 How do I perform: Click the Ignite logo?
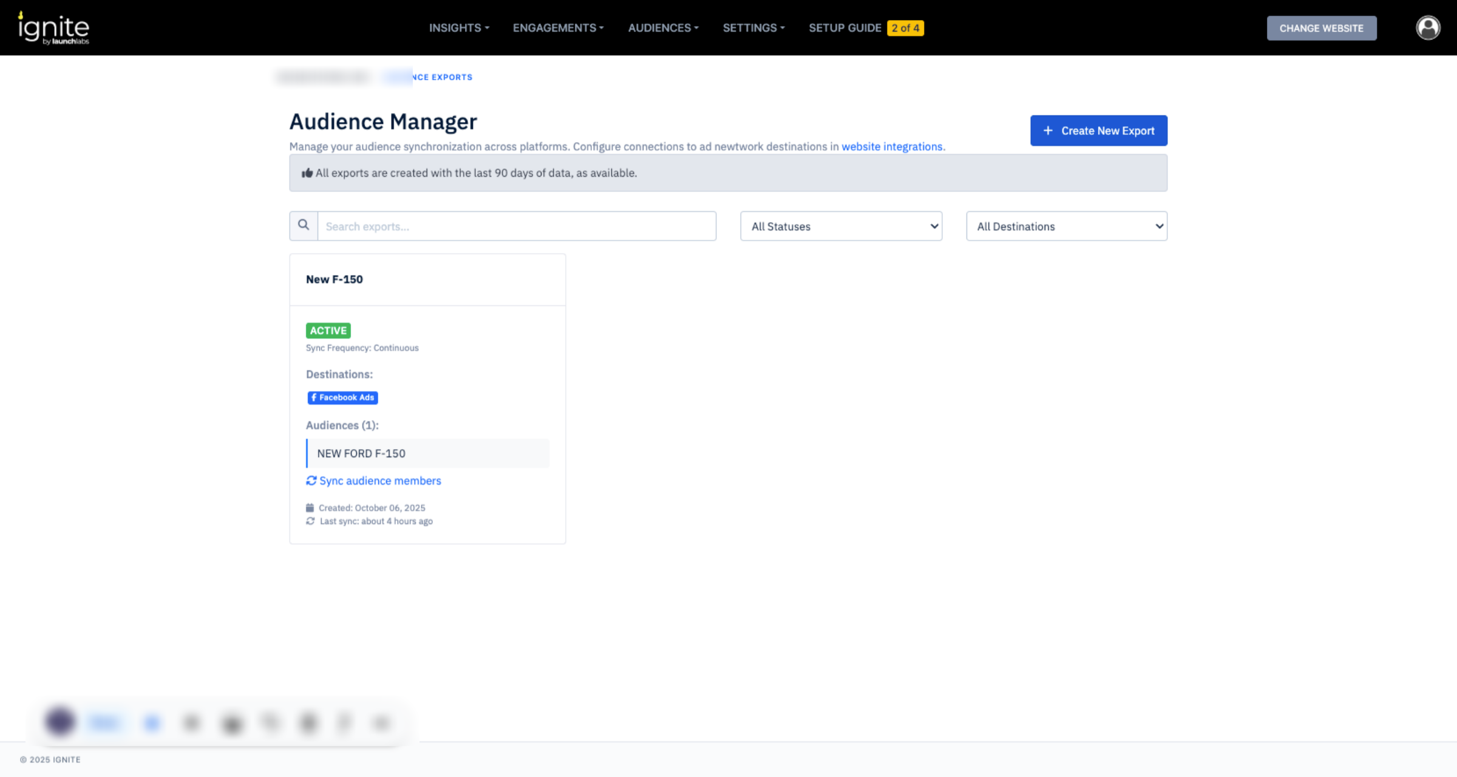[x=53, y=28]
